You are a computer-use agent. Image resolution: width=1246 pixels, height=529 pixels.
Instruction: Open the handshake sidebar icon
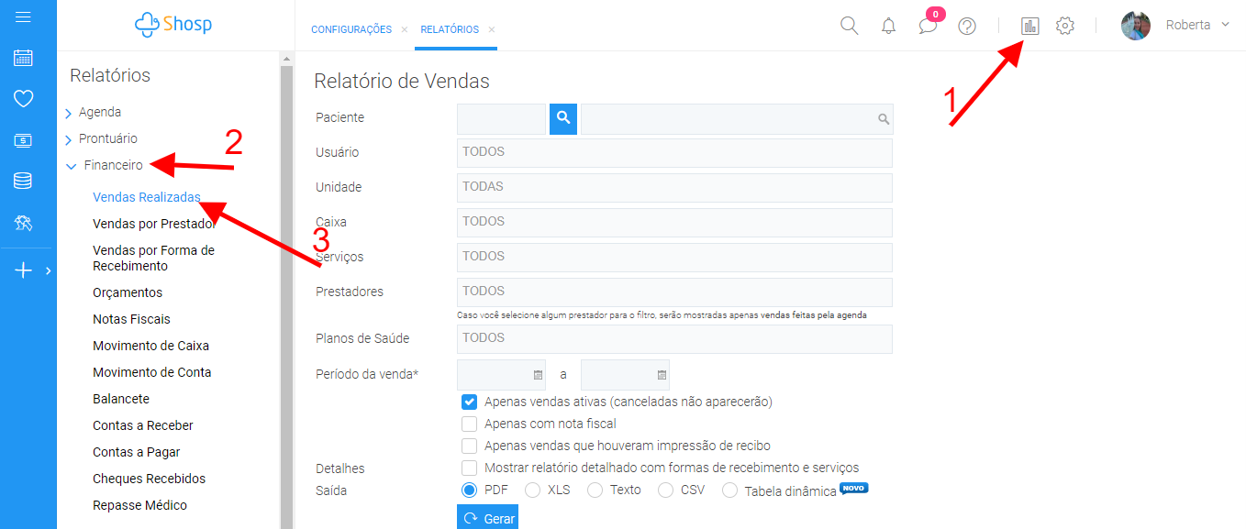[x=23, y=222]
